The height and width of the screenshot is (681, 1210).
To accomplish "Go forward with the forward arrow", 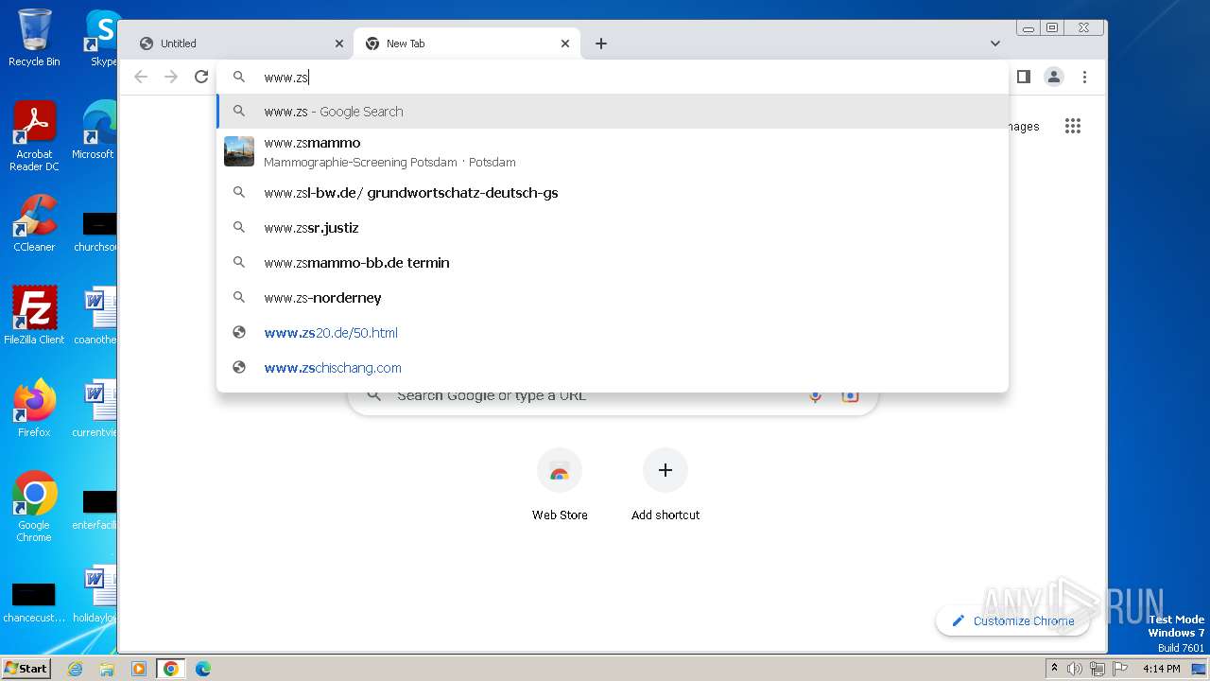I will pos(171,77).
